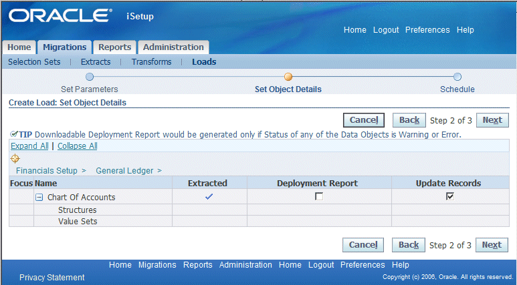The width and height of the screenshot is (517, 285).
Task: Open Help from the header
Action: tap(466, 30)
